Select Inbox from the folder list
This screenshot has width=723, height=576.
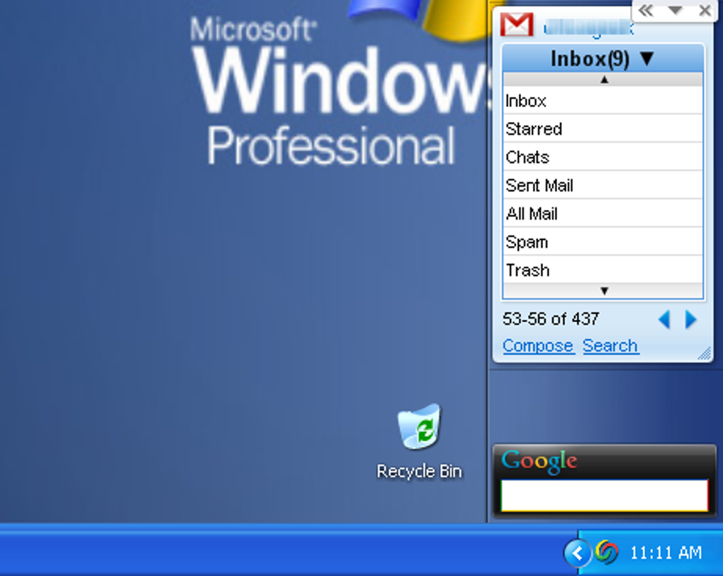pyautogui.click(x=603, y=101)
